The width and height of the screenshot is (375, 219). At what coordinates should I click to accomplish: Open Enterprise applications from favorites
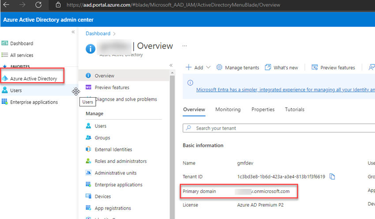(34, 102)
